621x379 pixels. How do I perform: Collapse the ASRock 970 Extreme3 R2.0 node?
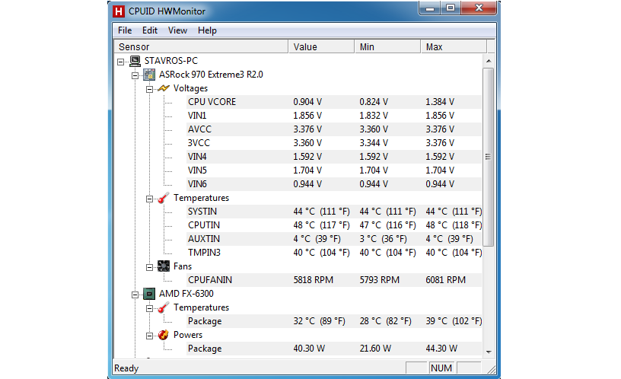135,75
